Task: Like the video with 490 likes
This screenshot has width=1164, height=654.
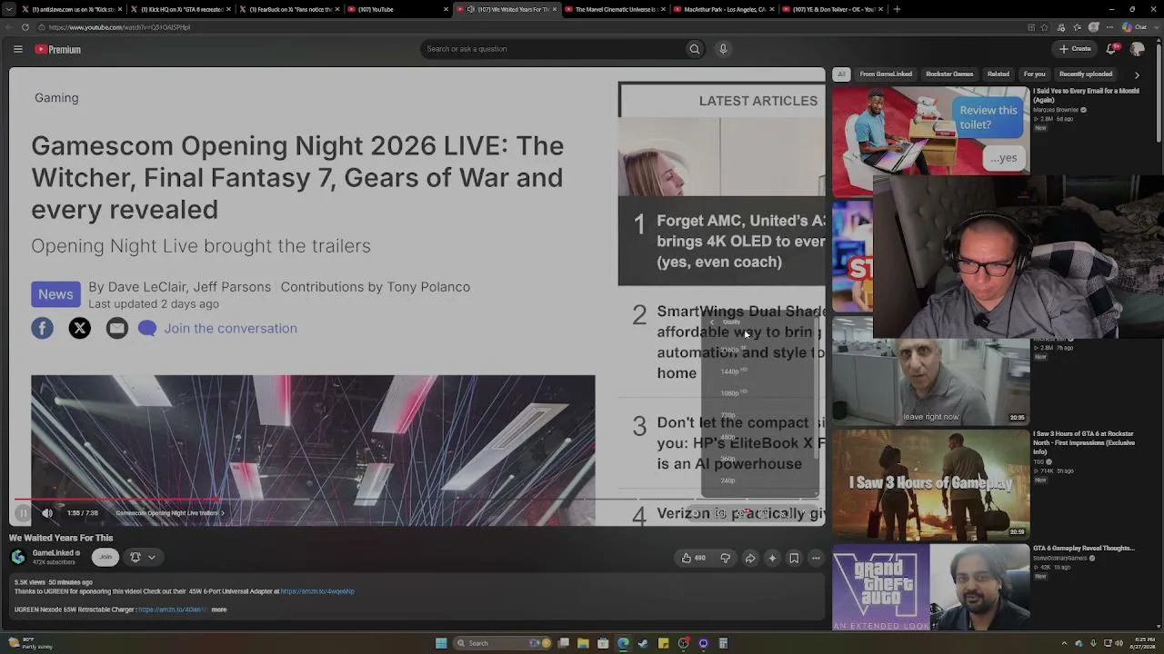Action: point(694,558)
